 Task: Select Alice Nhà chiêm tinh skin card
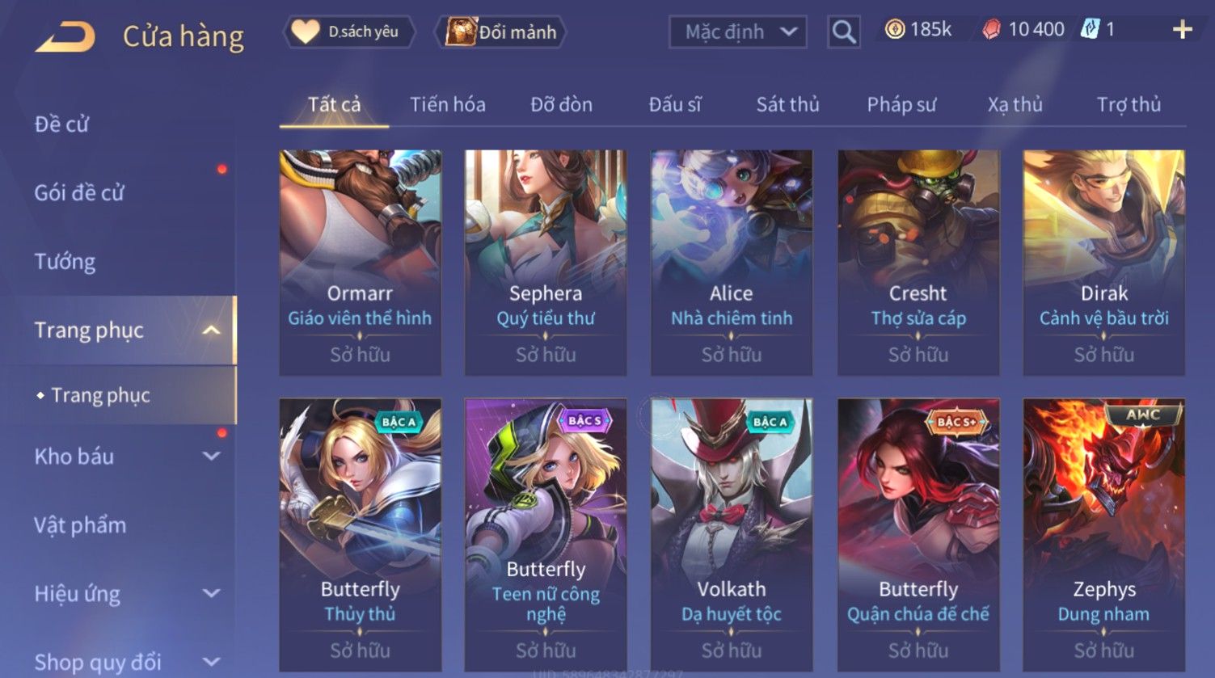[732, 263]
